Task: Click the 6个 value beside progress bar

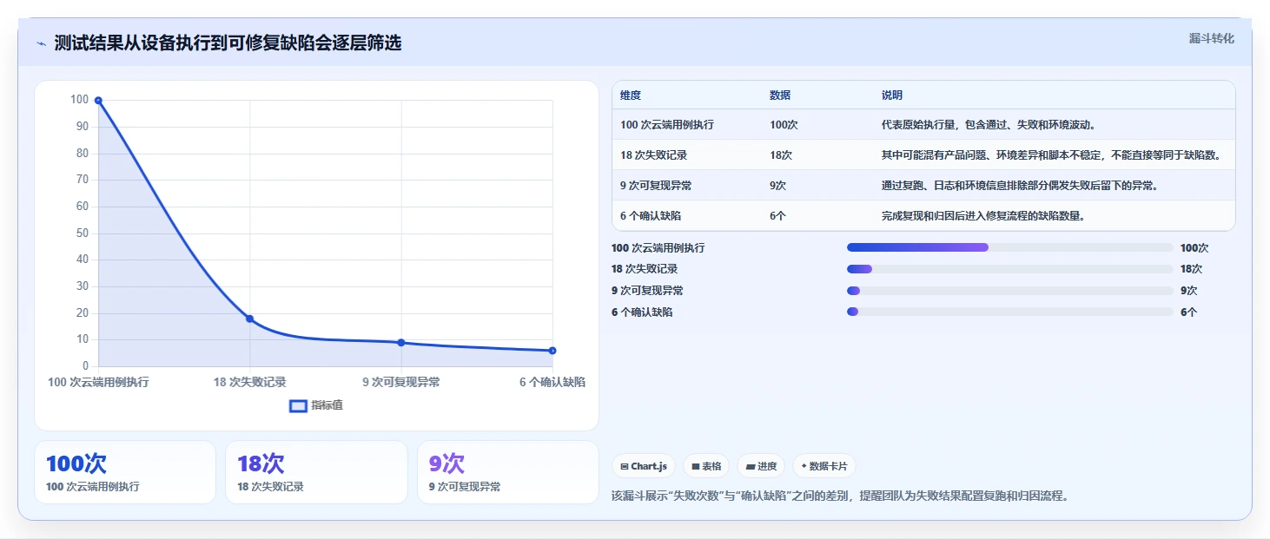Action: coord(1188,312)
